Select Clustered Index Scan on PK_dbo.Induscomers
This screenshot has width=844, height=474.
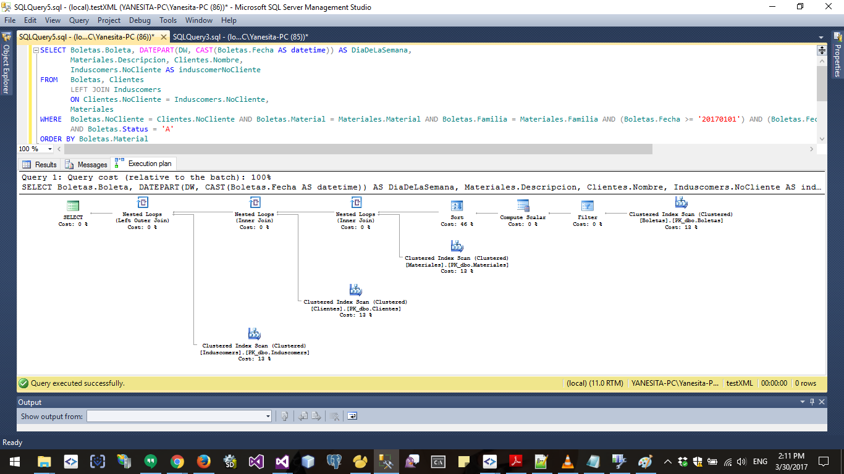point(254,344)
